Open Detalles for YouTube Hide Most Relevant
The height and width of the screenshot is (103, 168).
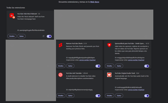click(12, 36)
